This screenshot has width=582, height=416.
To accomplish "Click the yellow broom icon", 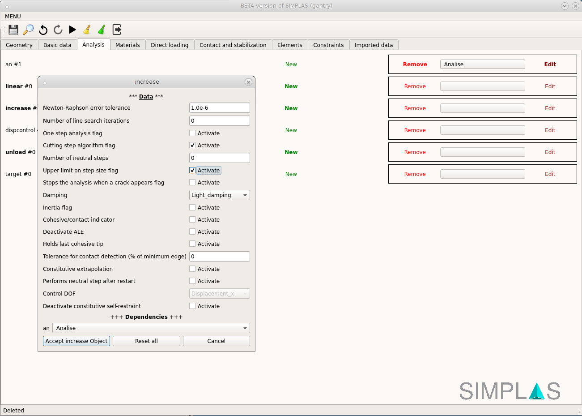I will pyautogui.click(x=87, y=30).
